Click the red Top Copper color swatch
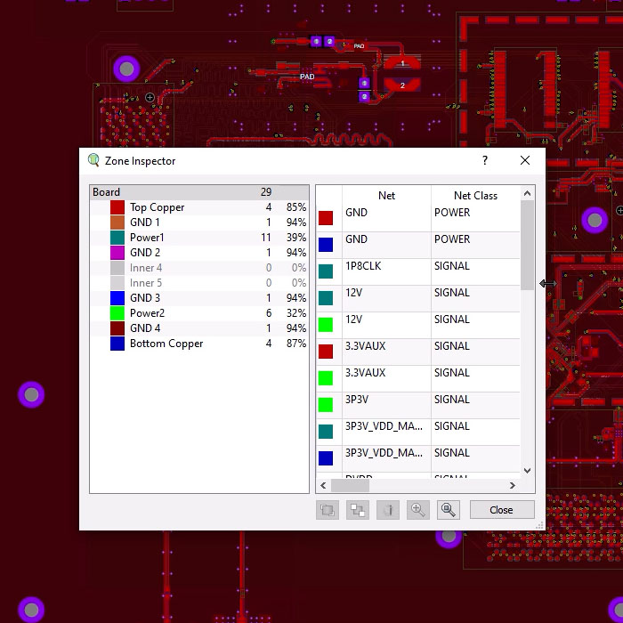This screenshot has width=623, height=623. (117, 207)
